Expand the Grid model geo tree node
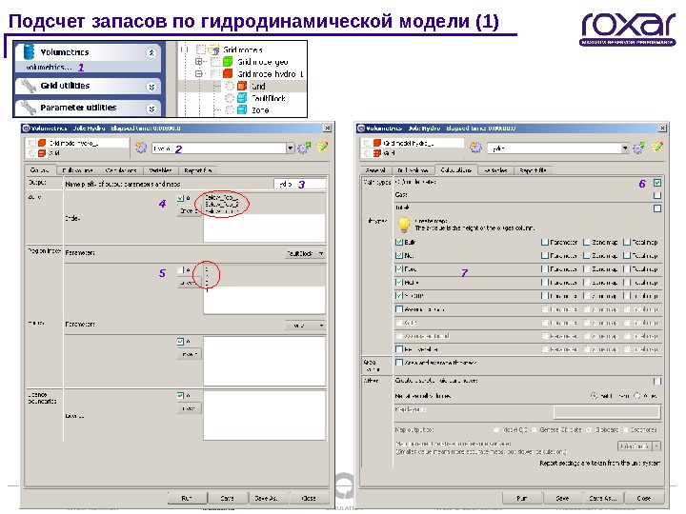This screenshot has height=514, width=686. pos(198,62)
